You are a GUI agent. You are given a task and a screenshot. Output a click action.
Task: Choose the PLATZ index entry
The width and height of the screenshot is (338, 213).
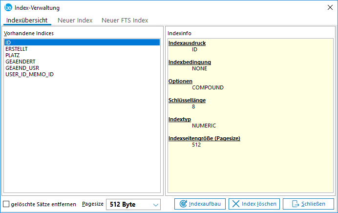click(x=12, y=55)
